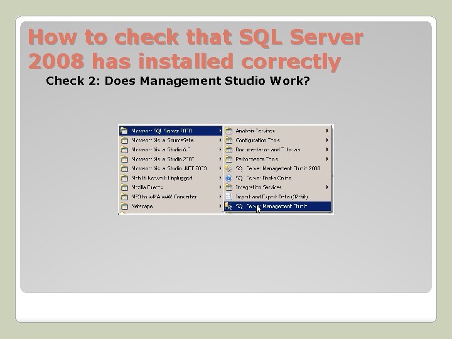Expand the Documentation and Tutorials submenu arrow
452x339 pixels.
[327, 149]
